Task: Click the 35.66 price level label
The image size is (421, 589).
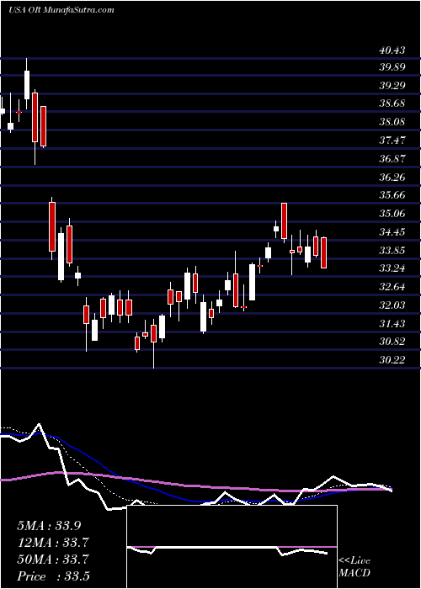Action: (x=392, y=194)
